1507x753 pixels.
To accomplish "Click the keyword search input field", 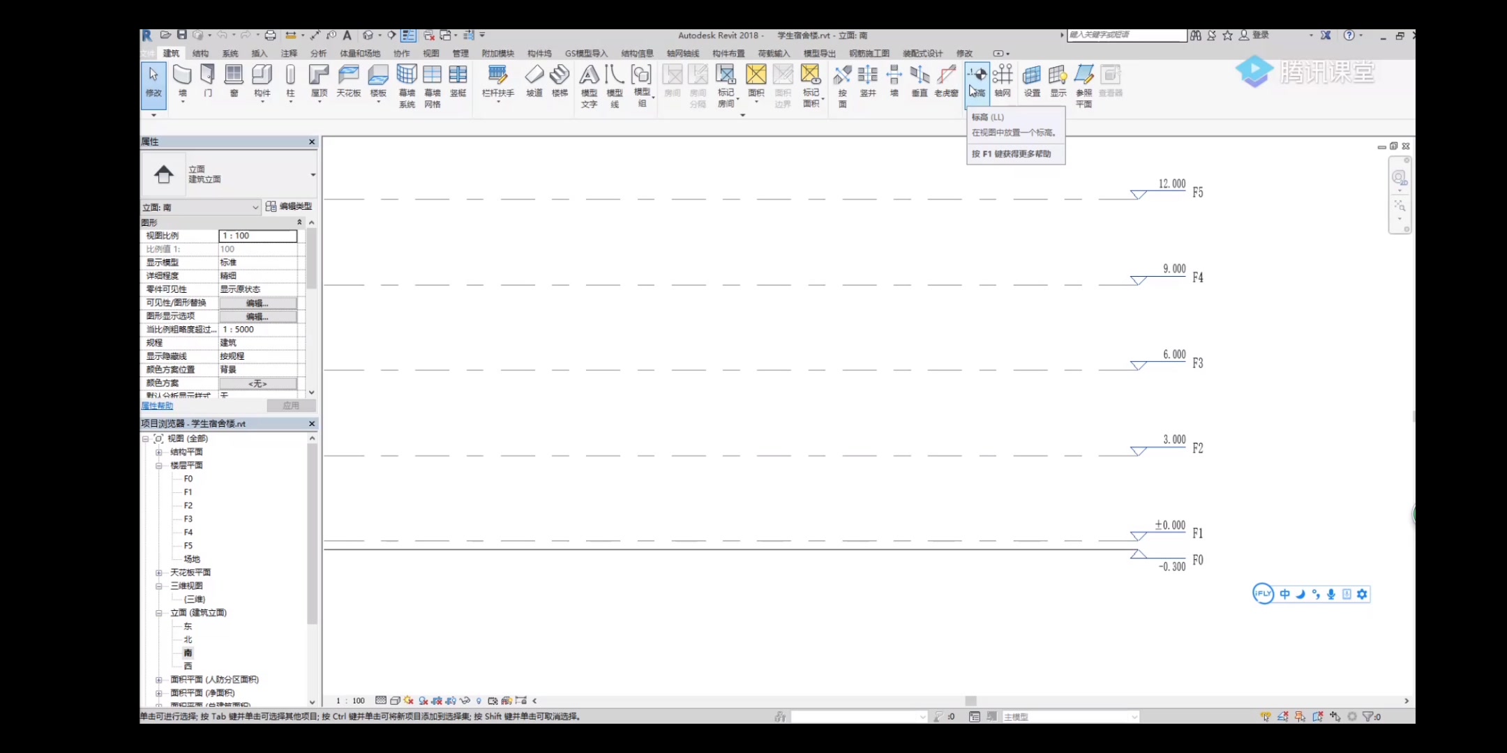I will tap(1125, 35).
